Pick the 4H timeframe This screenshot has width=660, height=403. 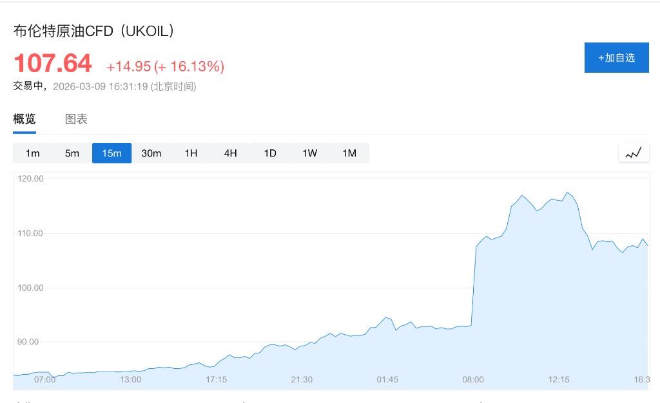(x=231, y=153)
